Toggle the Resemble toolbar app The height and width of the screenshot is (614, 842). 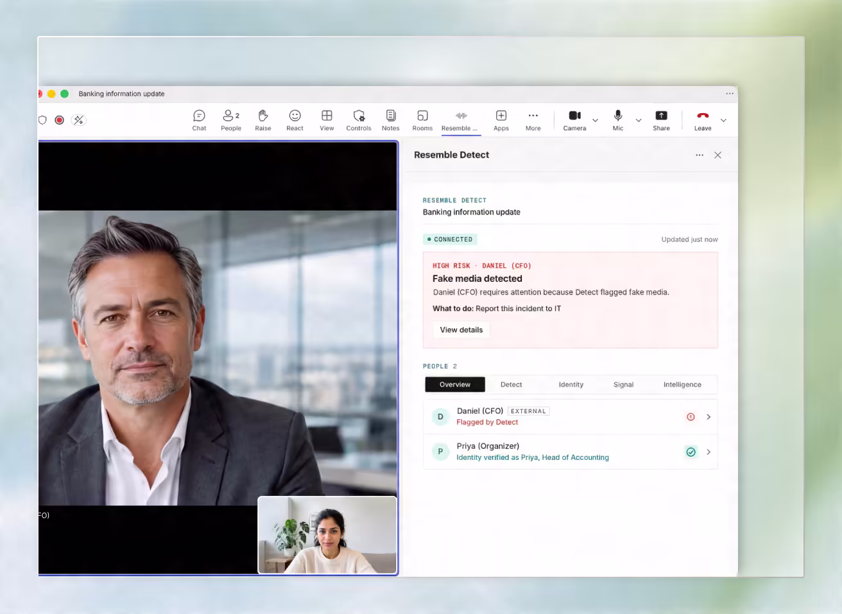[x=460, y=120]
